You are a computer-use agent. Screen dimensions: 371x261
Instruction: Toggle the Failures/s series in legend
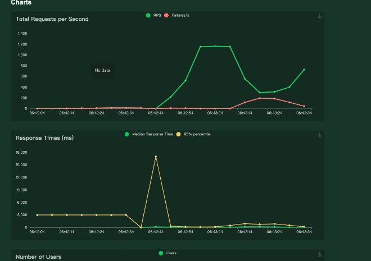pyautogui.click(x=177, y=15)
